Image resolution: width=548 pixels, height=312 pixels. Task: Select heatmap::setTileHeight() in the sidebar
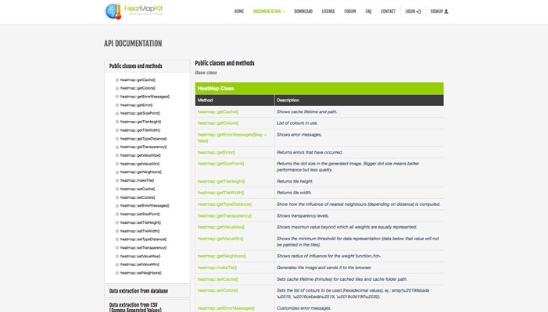tap(141, 222)
